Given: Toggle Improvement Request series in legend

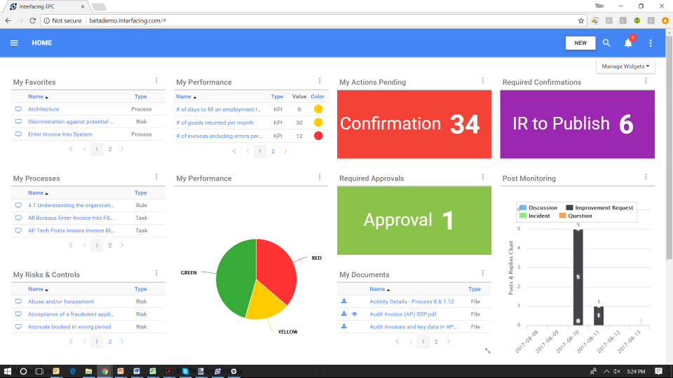Looking at the screenshot, I should pos(599,208).
